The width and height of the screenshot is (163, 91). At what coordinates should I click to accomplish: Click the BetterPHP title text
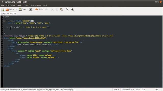tap(34, 44)
